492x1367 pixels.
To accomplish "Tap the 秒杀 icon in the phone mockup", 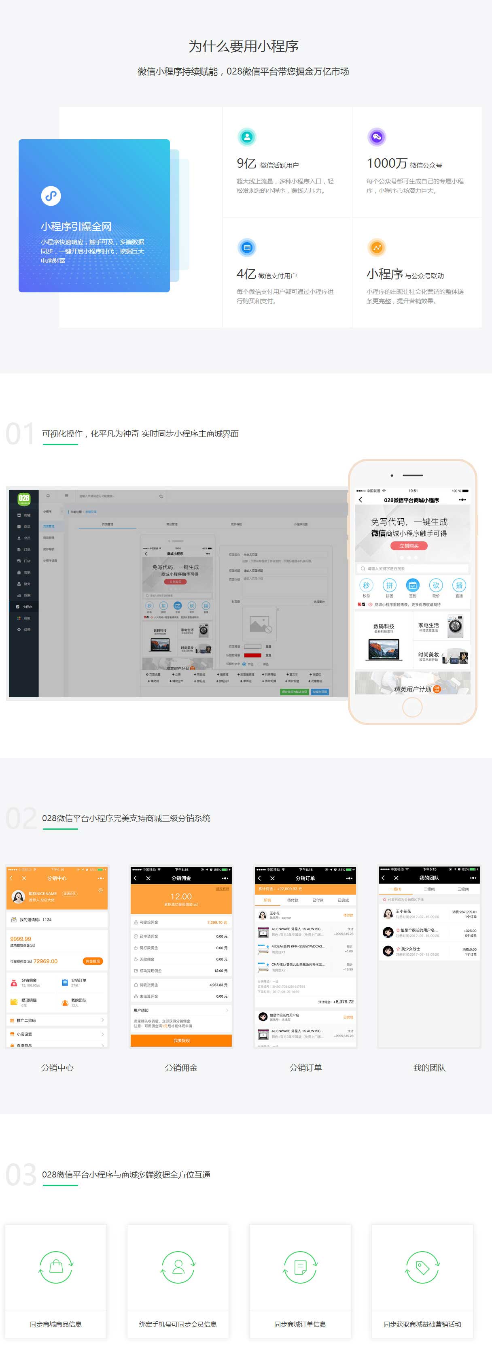I will [x=366, y=586].
